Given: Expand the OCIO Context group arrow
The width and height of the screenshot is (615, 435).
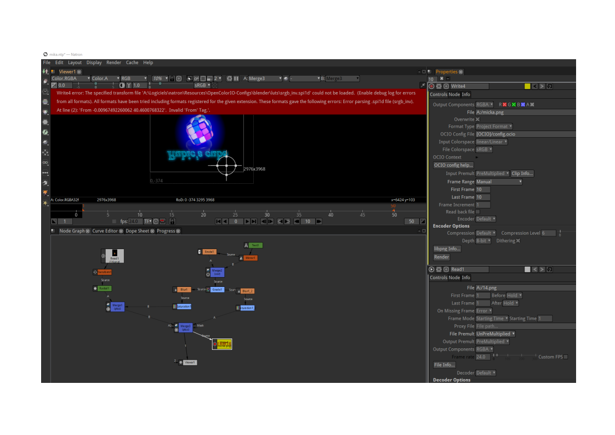Looking at the screenshot, I should pos(477,157).
